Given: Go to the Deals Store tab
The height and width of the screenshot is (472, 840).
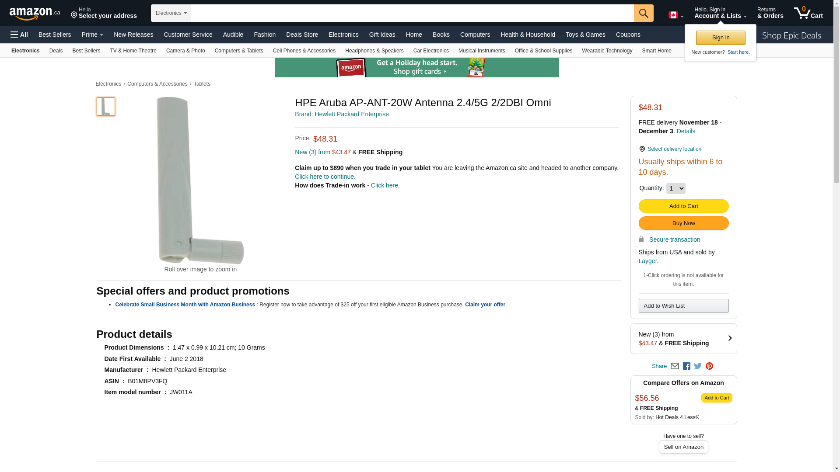Looking at the screenshot, I should pyautogui.click(x=302, y=35).
